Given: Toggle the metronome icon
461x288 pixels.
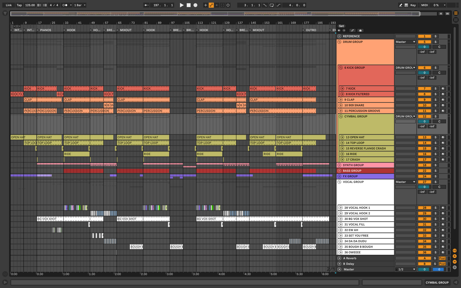Looking at the screenshot, I should pos(65,5).
